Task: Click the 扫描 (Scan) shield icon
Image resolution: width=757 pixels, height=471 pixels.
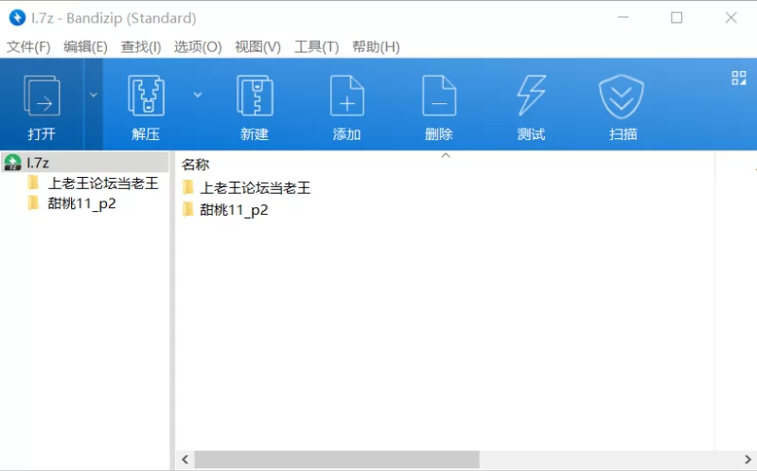Action: coord(622,96)
